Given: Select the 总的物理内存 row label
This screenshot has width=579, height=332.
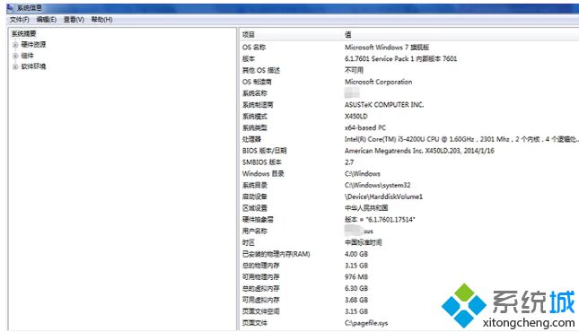Looking at the screenshot, I should click(260, 266).
